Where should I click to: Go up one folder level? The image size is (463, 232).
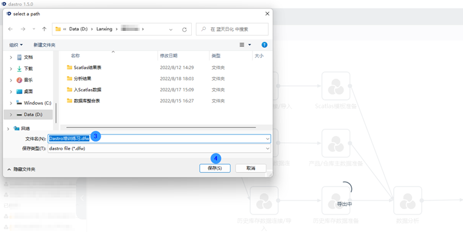[x=44, y=29]
